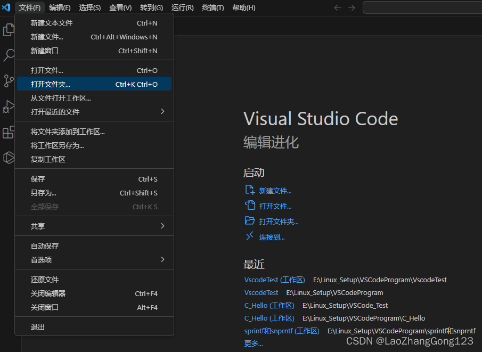Open the Extensions icon in activity bar
Screen dimensions: 482x352
8,132
